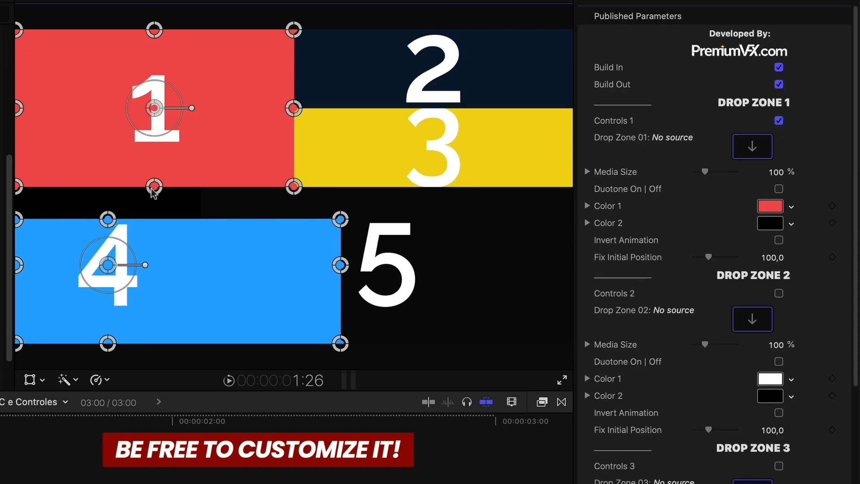Screen dimensions: 860x484
Task: Open the project name dropdown in timeline
Action: [65, 402]
